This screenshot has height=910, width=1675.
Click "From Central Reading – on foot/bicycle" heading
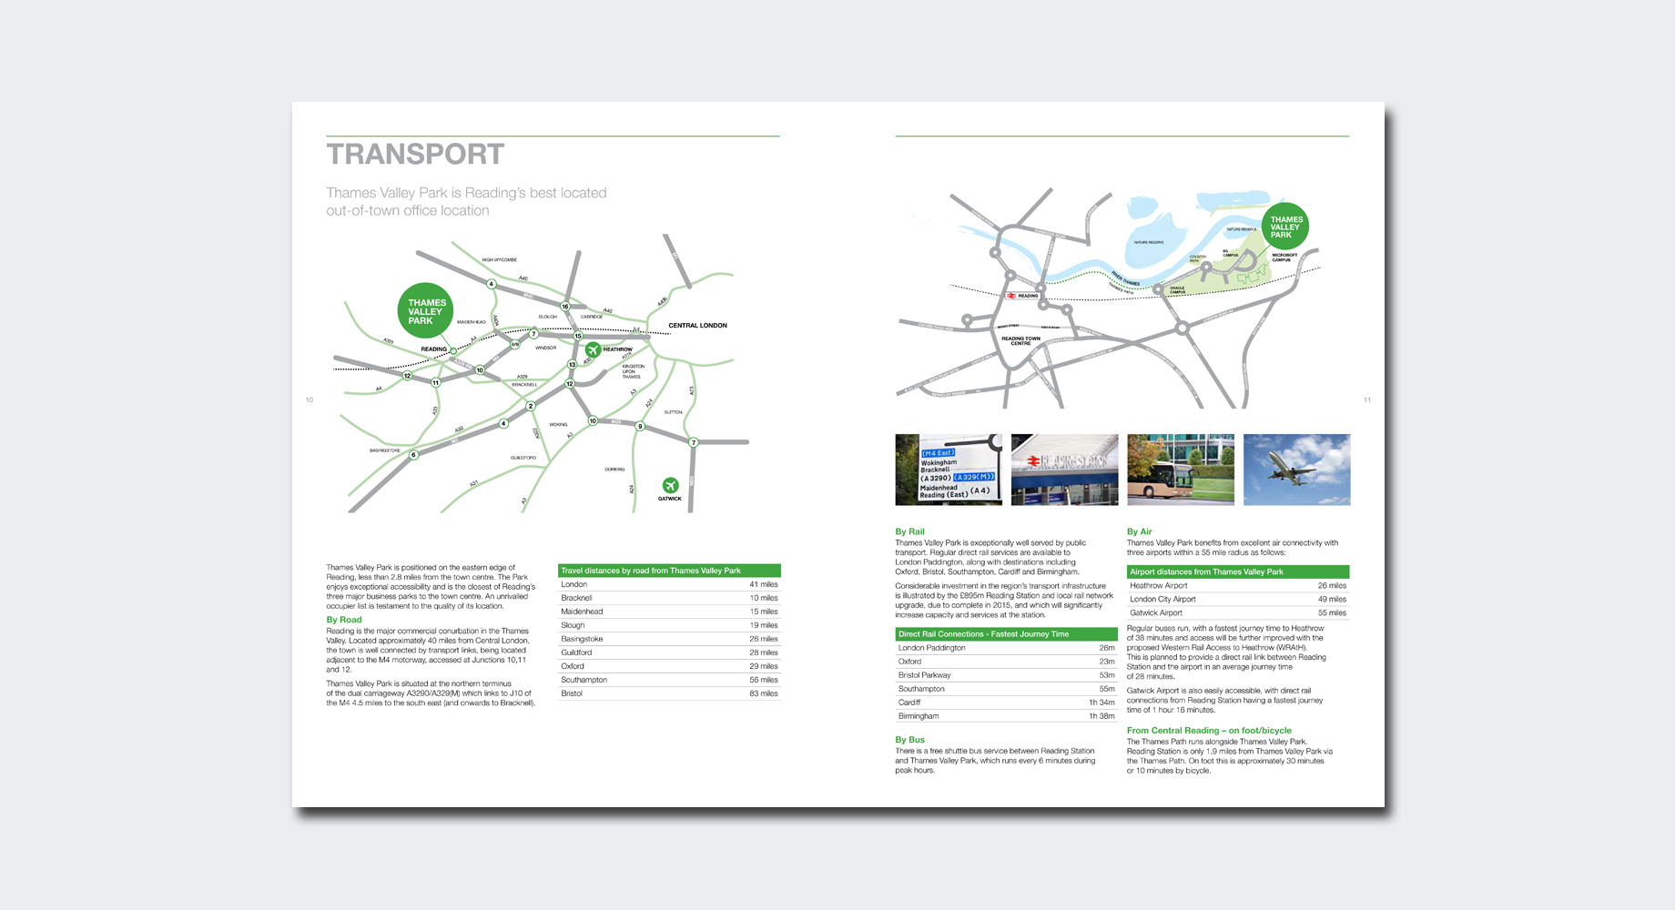click(1209, 731)
